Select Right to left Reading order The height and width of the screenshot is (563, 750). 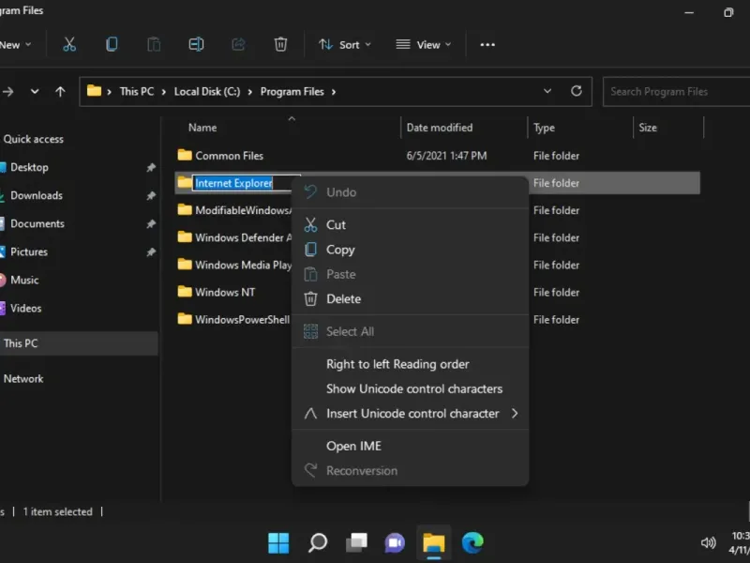click(410, 364)
